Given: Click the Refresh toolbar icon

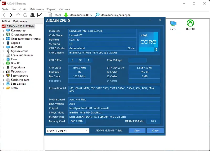Looking at the screenshot, I should pyautogui.click(x=25, y=15).
